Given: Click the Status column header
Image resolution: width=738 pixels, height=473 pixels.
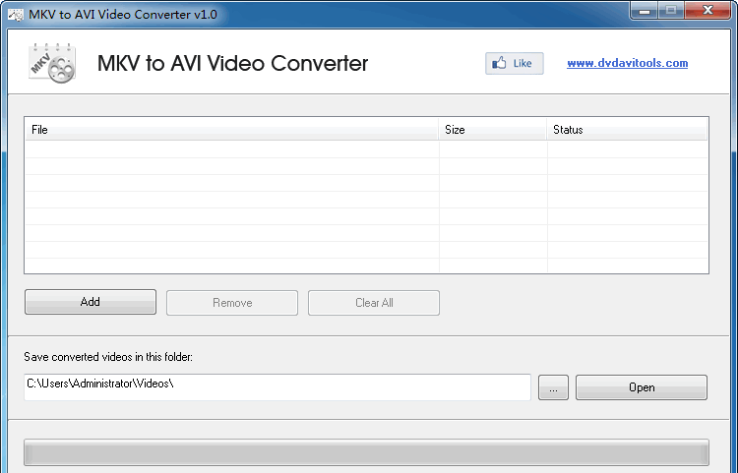Looking at the screenshot, I should pyautogui.click(x=627, y=129).
